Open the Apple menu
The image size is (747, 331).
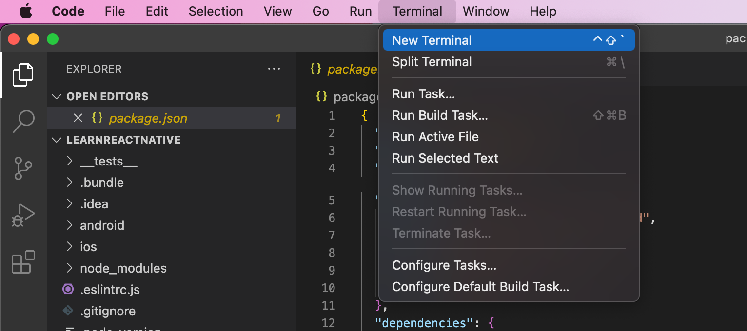pos(25,11)
